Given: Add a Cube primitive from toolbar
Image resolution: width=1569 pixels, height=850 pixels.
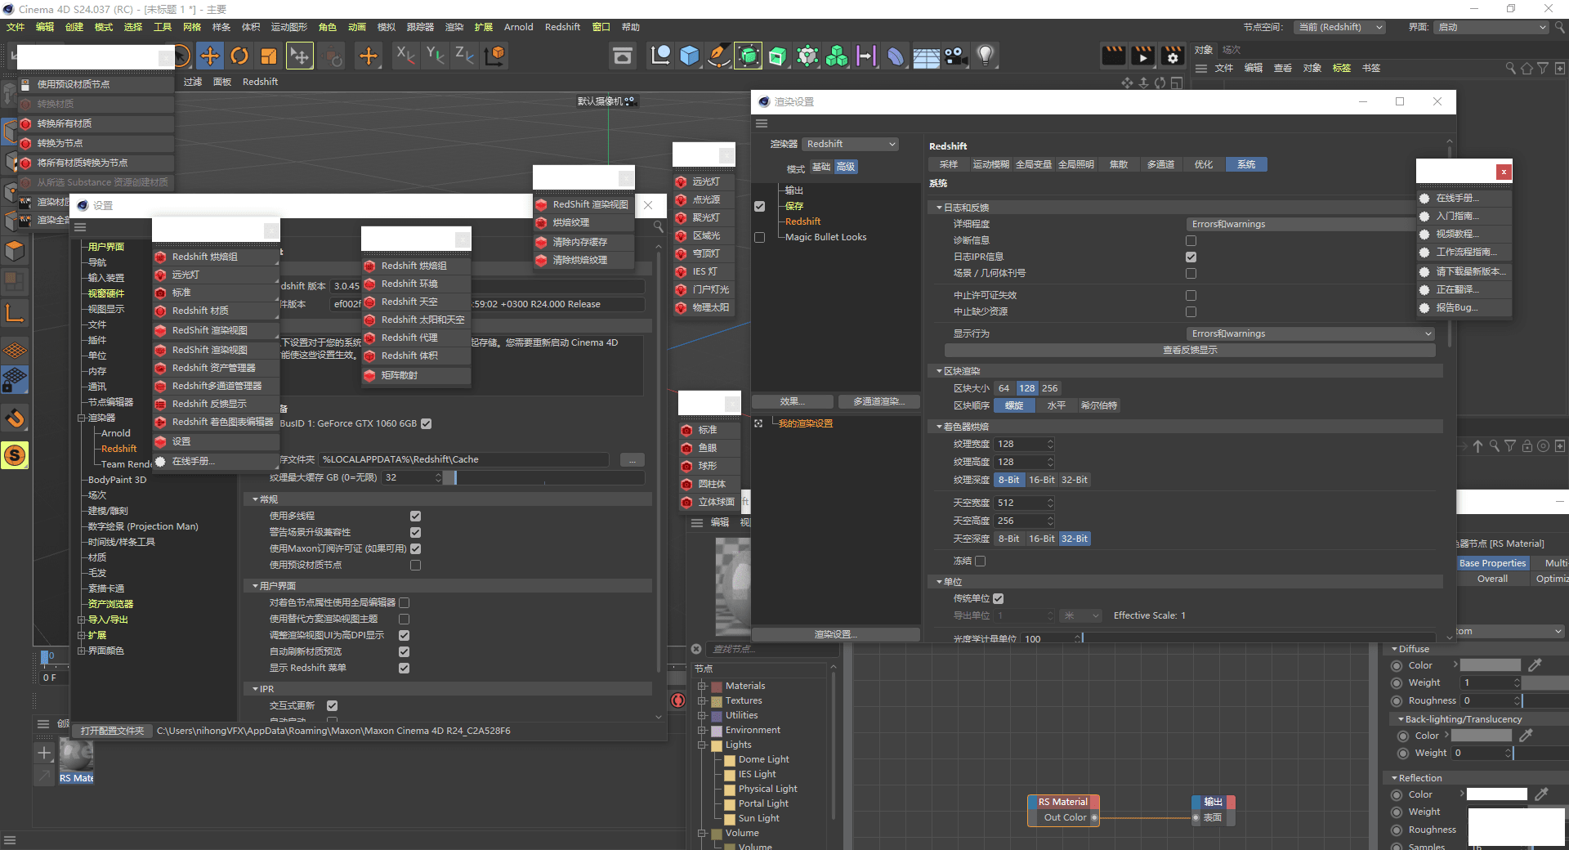Looking at the screenshot, I should 690,56.
